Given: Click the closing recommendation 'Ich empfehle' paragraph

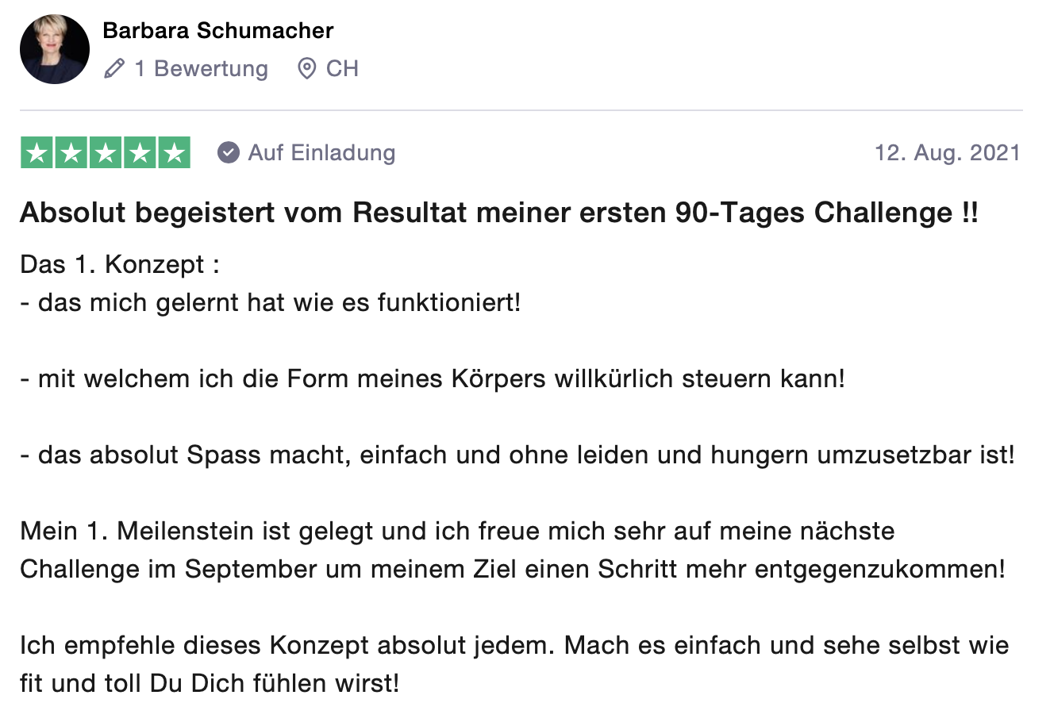Looking at the screenshot, I should coord(514,664).
